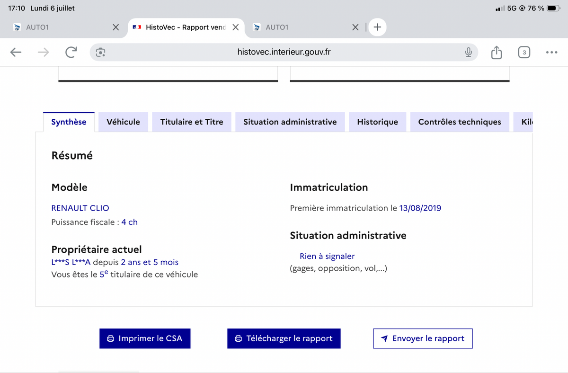Click the 4 ch fiscal power value
The width and height of the screenshot is (568, 373).
click(129, 222)
